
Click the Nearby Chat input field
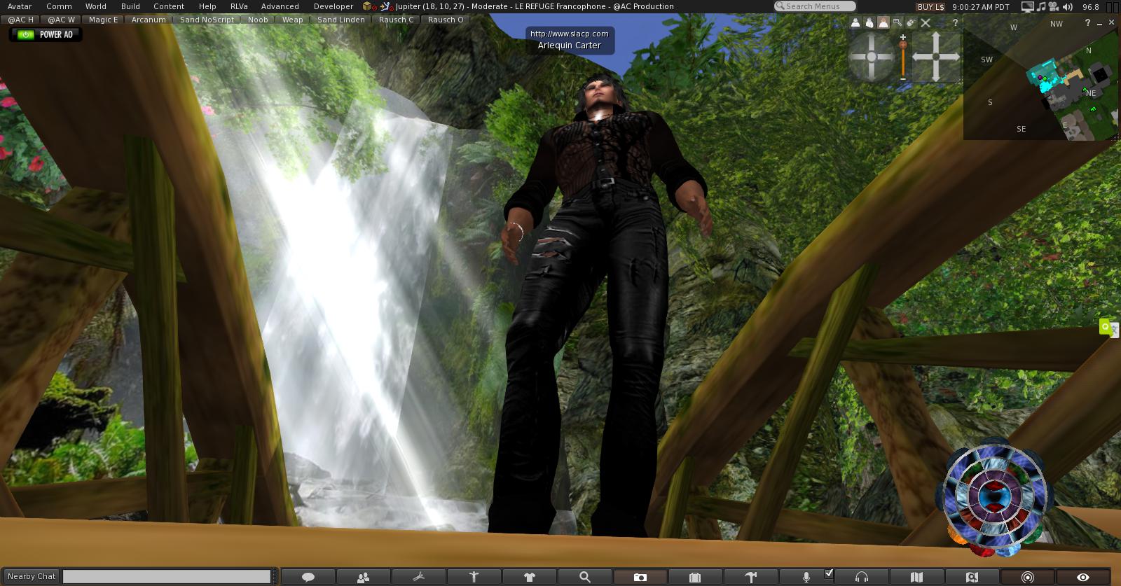(167, 576)
